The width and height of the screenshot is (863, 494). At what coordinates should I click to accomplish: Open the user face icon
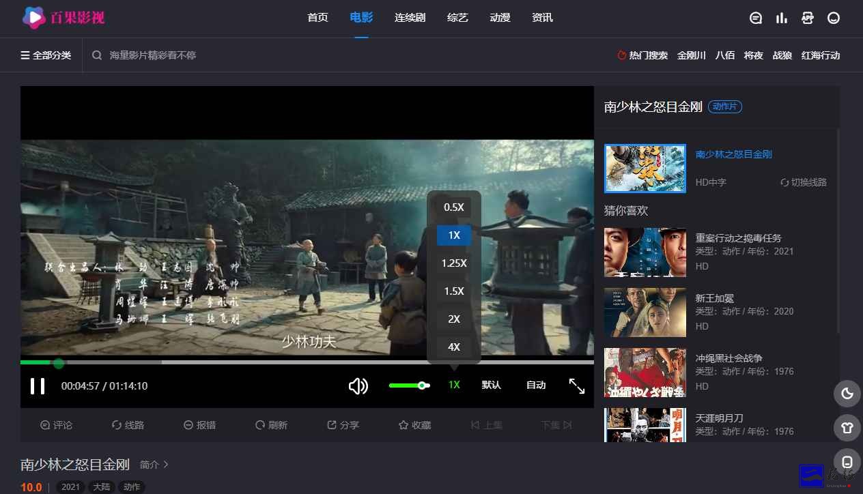tap(834, 18)
